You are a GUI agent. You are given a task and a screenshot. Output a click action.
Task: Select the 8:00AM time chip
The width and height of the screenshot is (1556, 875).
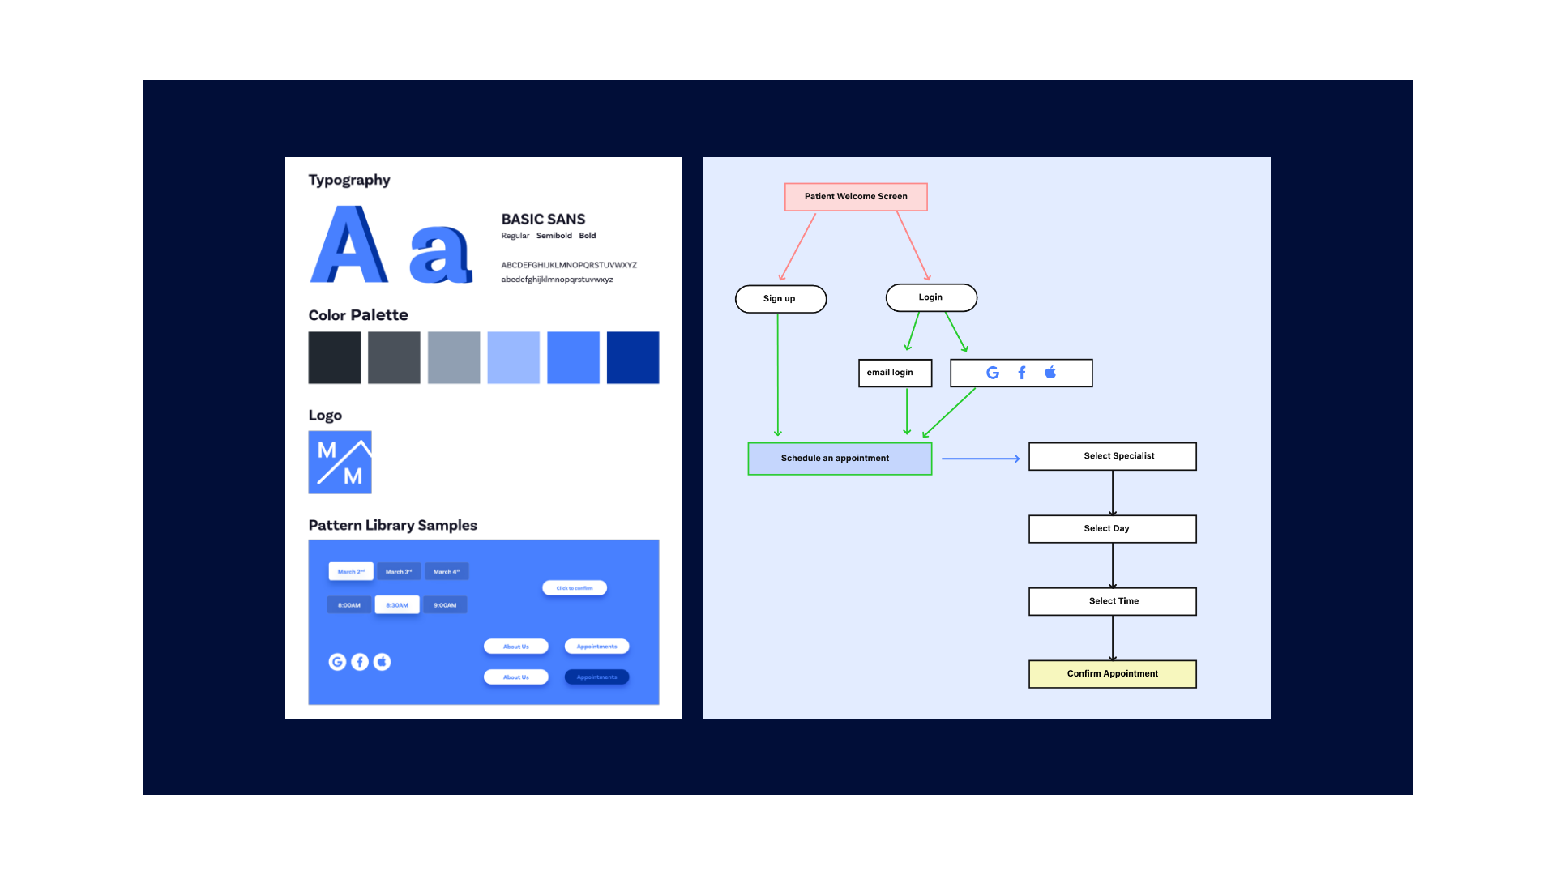[x=349, y=604]
